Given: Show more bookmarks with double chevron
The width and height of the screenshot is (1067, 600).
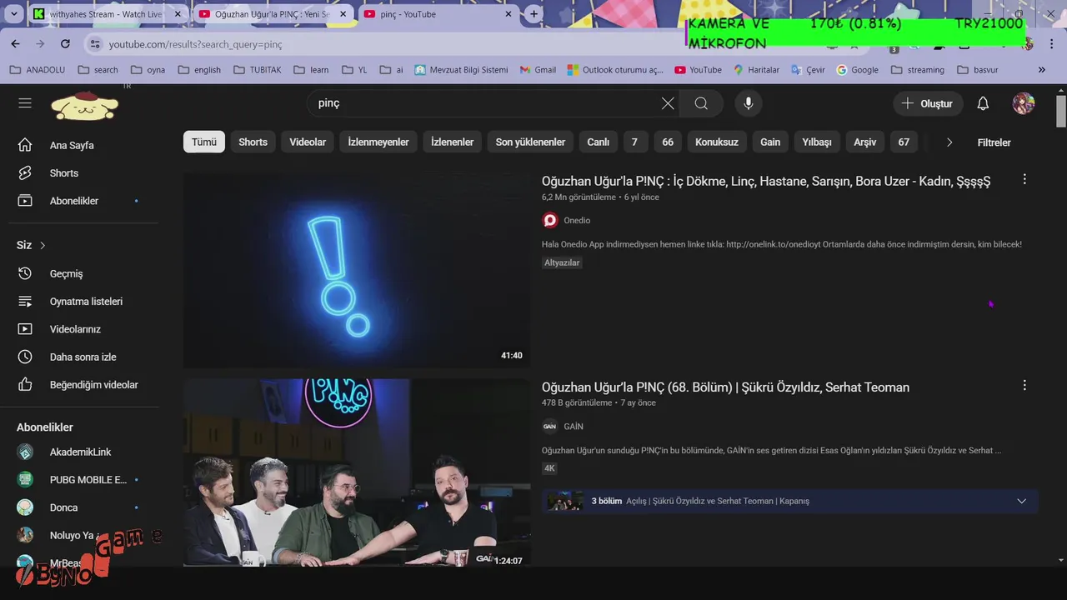Looking at the screenshot, I should click(x=1041, y=70).
